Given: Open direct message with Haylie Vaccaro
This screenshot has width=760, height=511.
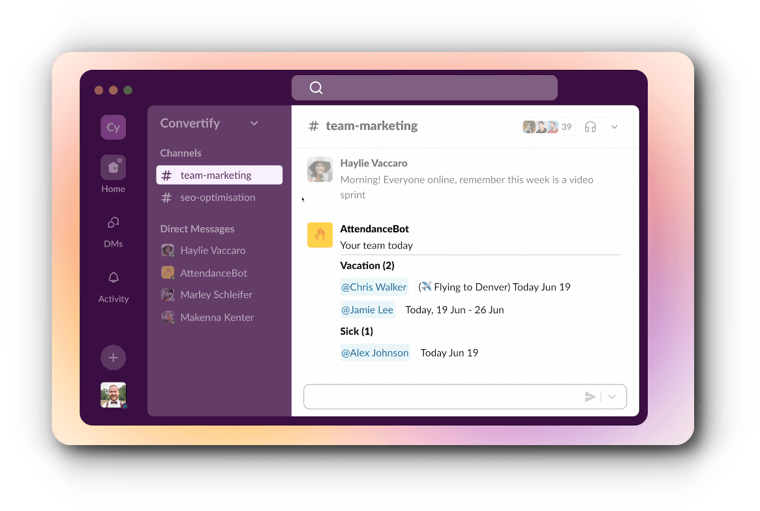Looking at the screenshot, I should coord(212,251).
